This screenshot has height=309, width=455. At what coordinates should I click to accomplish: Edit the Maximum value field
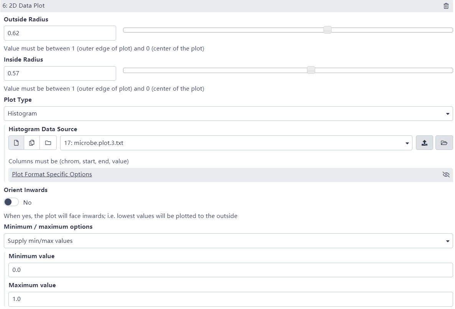click(x=230, y=299)
